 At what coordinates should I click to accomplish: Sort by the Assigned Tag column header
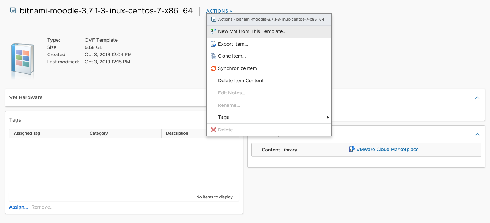(27, 134)
